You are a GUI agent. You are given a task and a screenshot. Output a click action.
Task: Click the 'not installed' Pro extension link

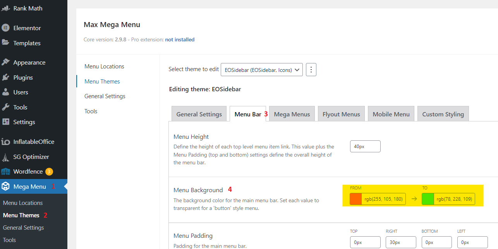click(x=180, y=39)
